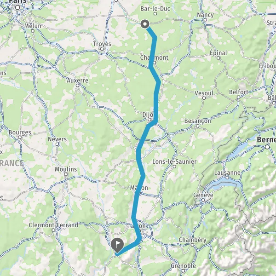
Task: Click the finish flag marker
Action: (117, 245)
